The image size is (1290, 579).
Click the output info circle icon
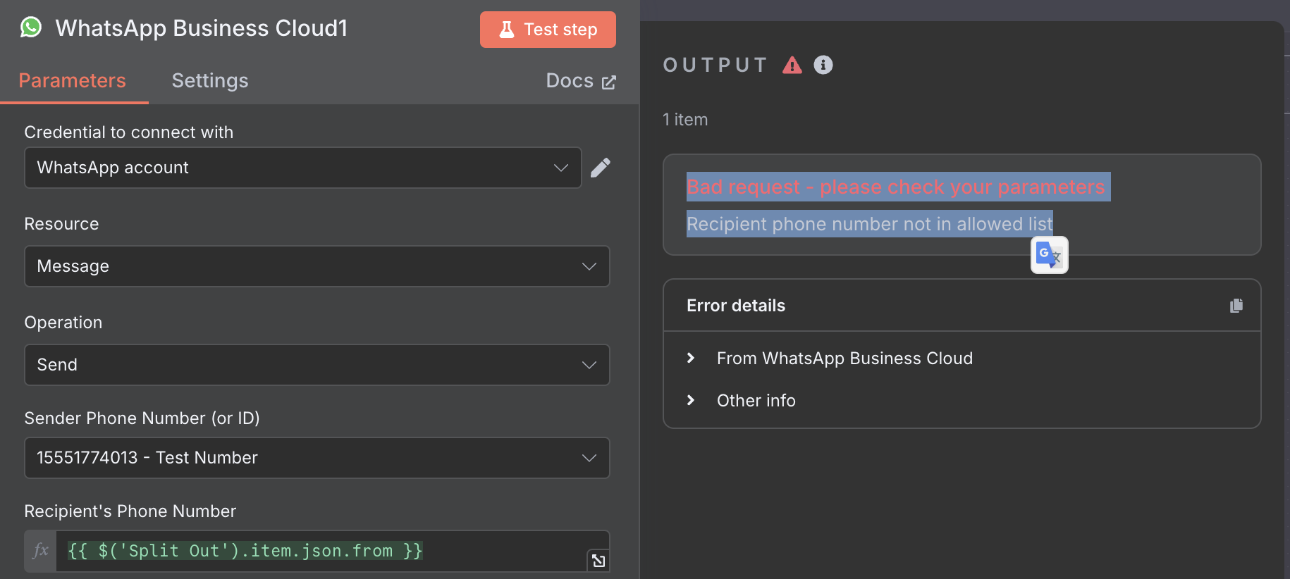click(823, 65)
